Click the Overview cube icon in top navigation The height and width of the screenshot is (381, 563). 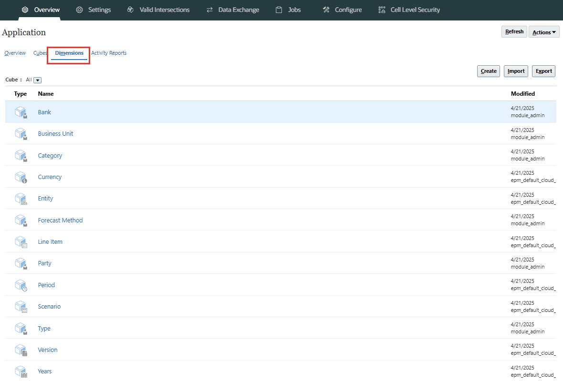(x=25, y=10)
